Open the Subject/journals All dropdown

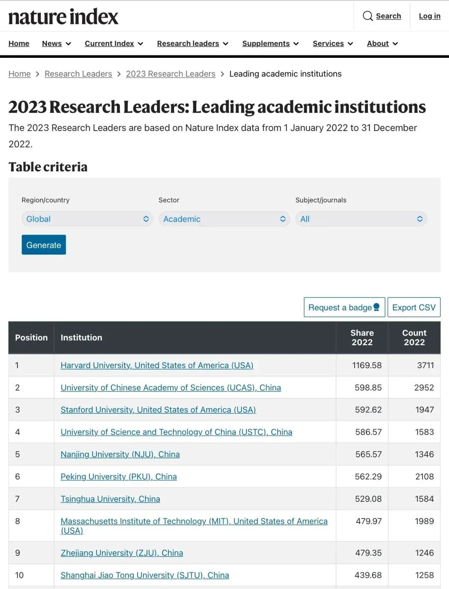[x=361, y=219]
